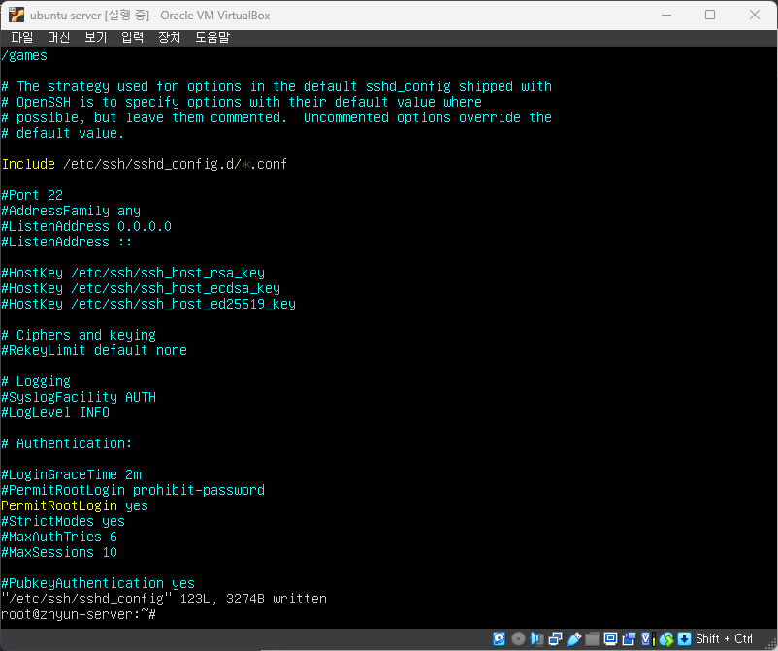Click the 'The strategy used for options' comment
This screenshot has height=651, width=778.
click(276, 87)
